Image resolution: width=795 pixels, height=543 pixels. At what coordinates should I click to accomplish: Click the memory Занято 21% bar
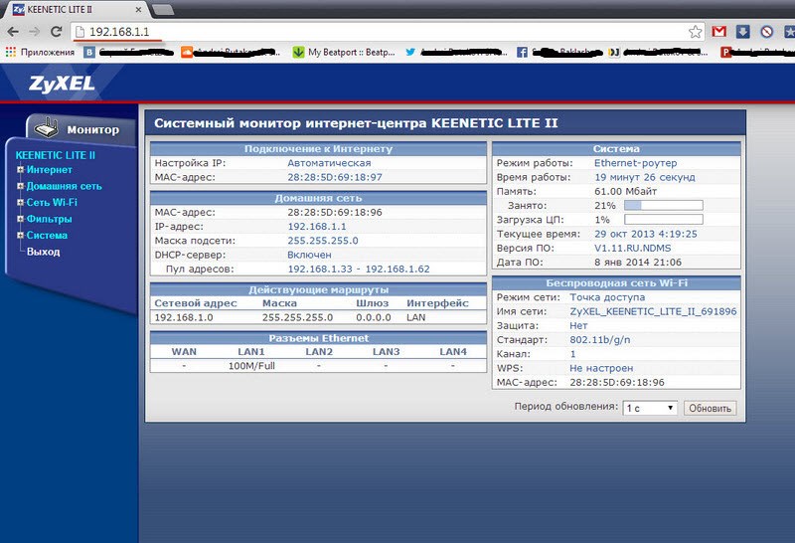coord(664,205)
